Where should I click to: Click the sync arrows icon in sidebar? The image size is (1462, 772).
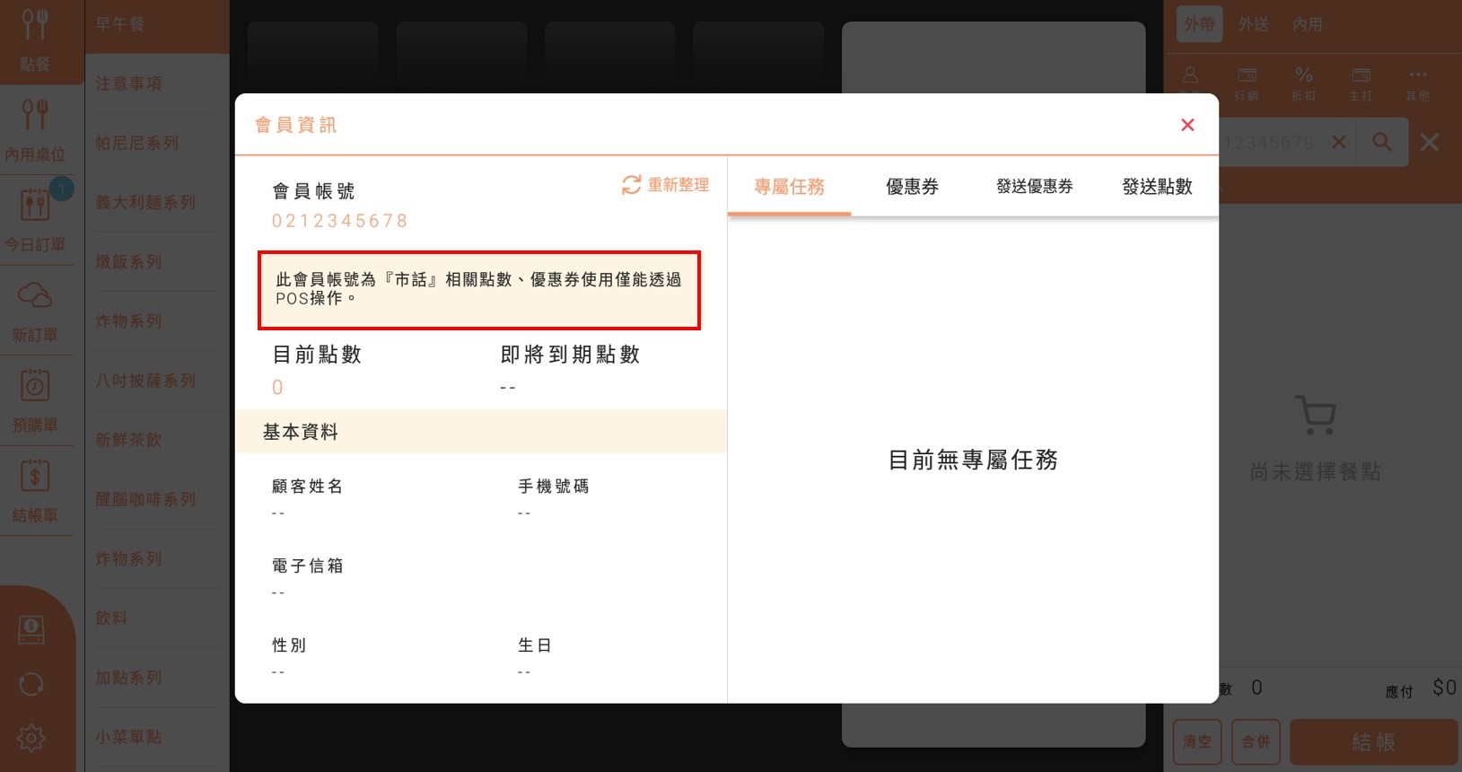pyautogui.click(x=31, y=684)
